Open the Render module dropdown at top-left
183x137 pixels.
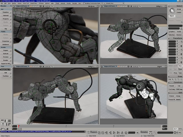6,6
